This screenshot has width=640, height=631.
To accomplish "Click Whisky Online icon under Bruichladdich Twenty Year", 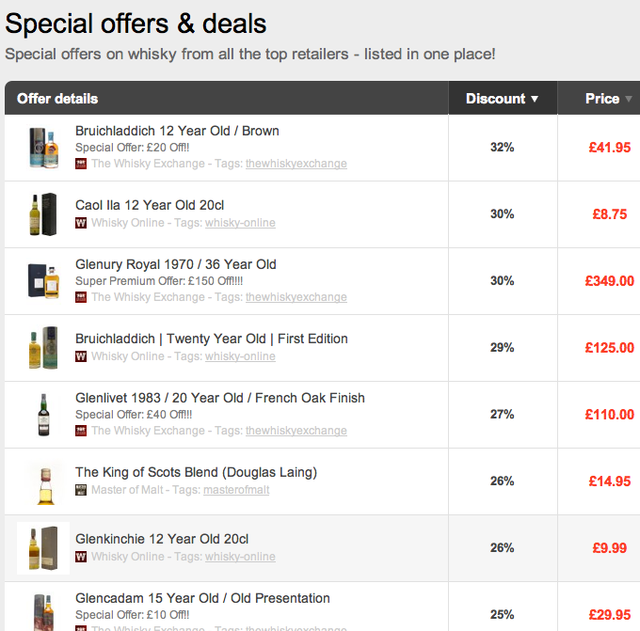I will pos(81,356).
